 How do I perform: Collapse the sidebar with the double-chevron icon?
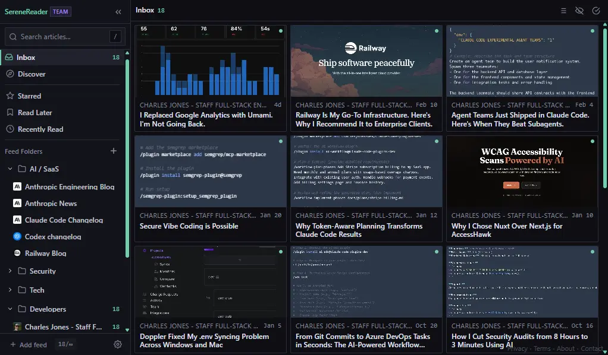(x=118, y=12)
